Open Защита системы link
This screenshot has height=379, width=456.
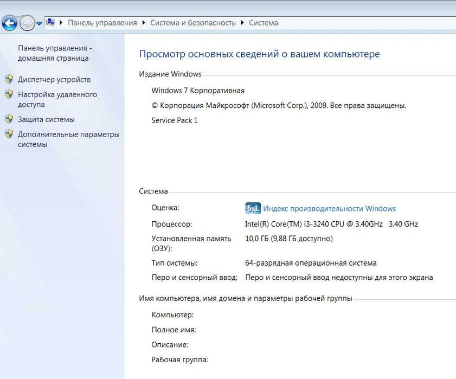tap(46, 119)
